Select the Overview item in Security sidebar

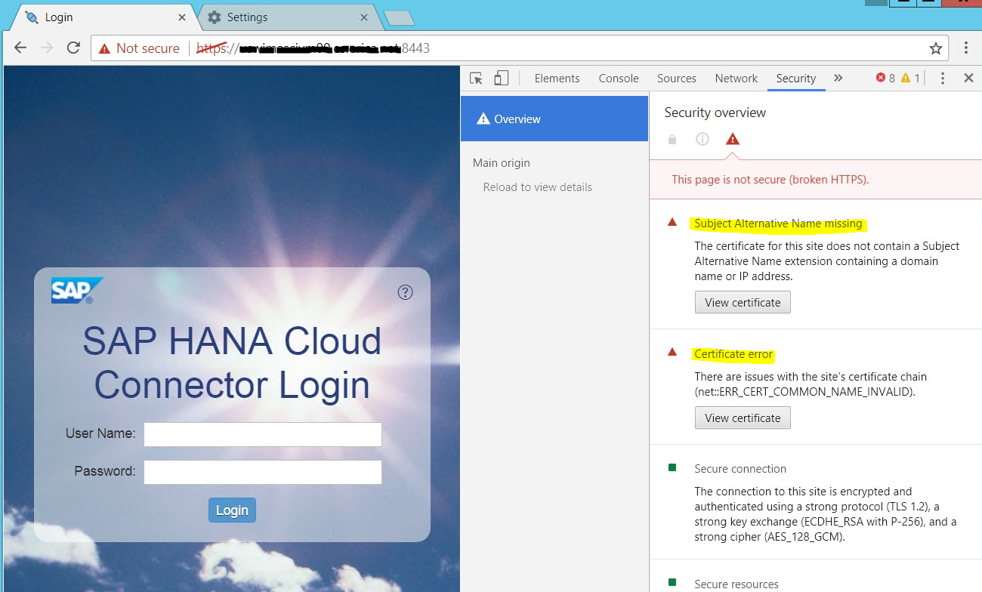554,119
